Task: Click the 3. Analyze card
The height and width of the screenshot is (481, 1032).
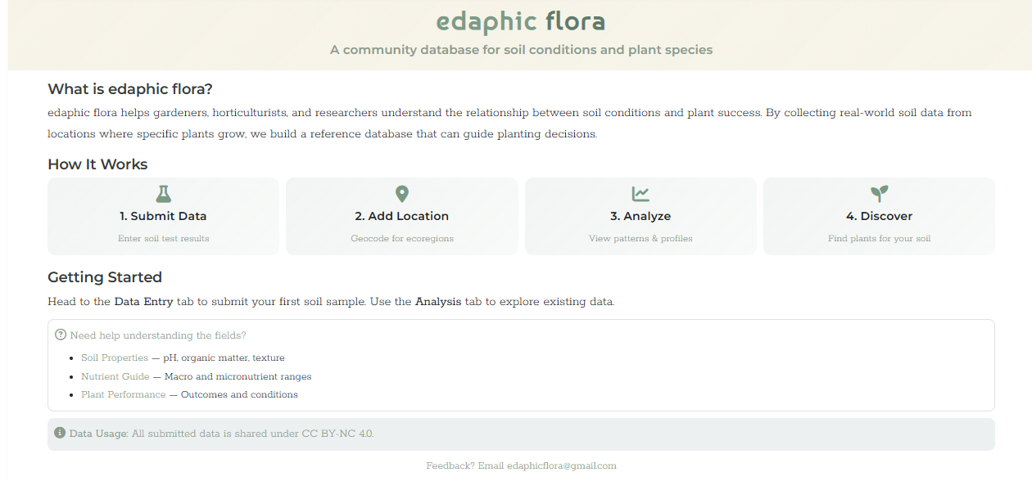Action: (640, 216)
